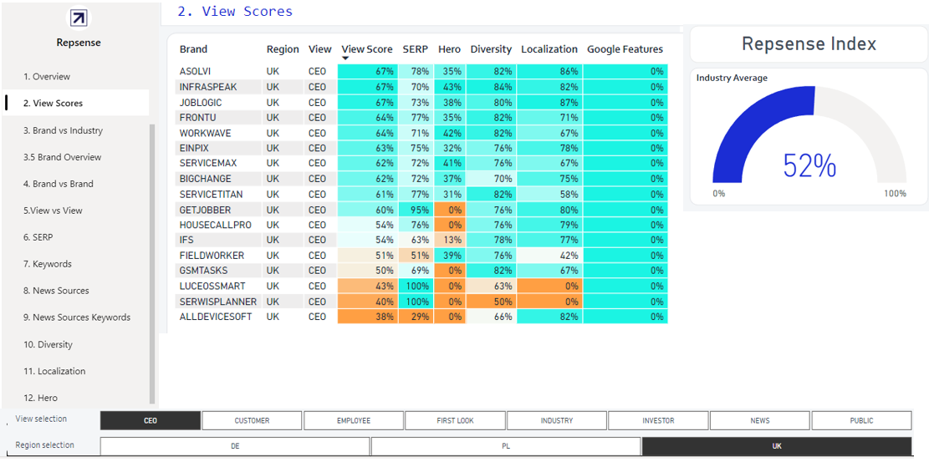929x462 pixels.
Task: Set region selection to DE
Action: click(x=235, y=446)
